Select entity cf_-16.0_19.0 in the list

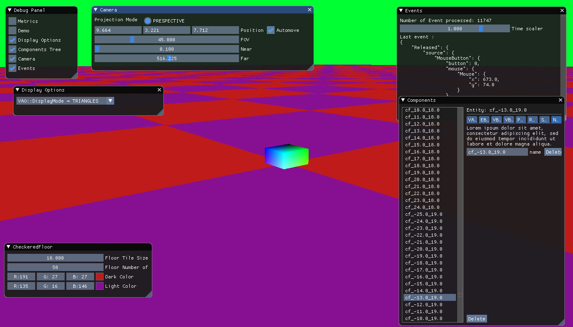coord(430,277)
